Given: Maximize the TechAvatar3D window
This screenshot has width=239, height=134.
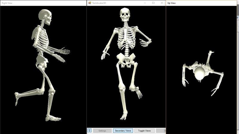Looking at the screenshot, I should click(x=153, y=3).
